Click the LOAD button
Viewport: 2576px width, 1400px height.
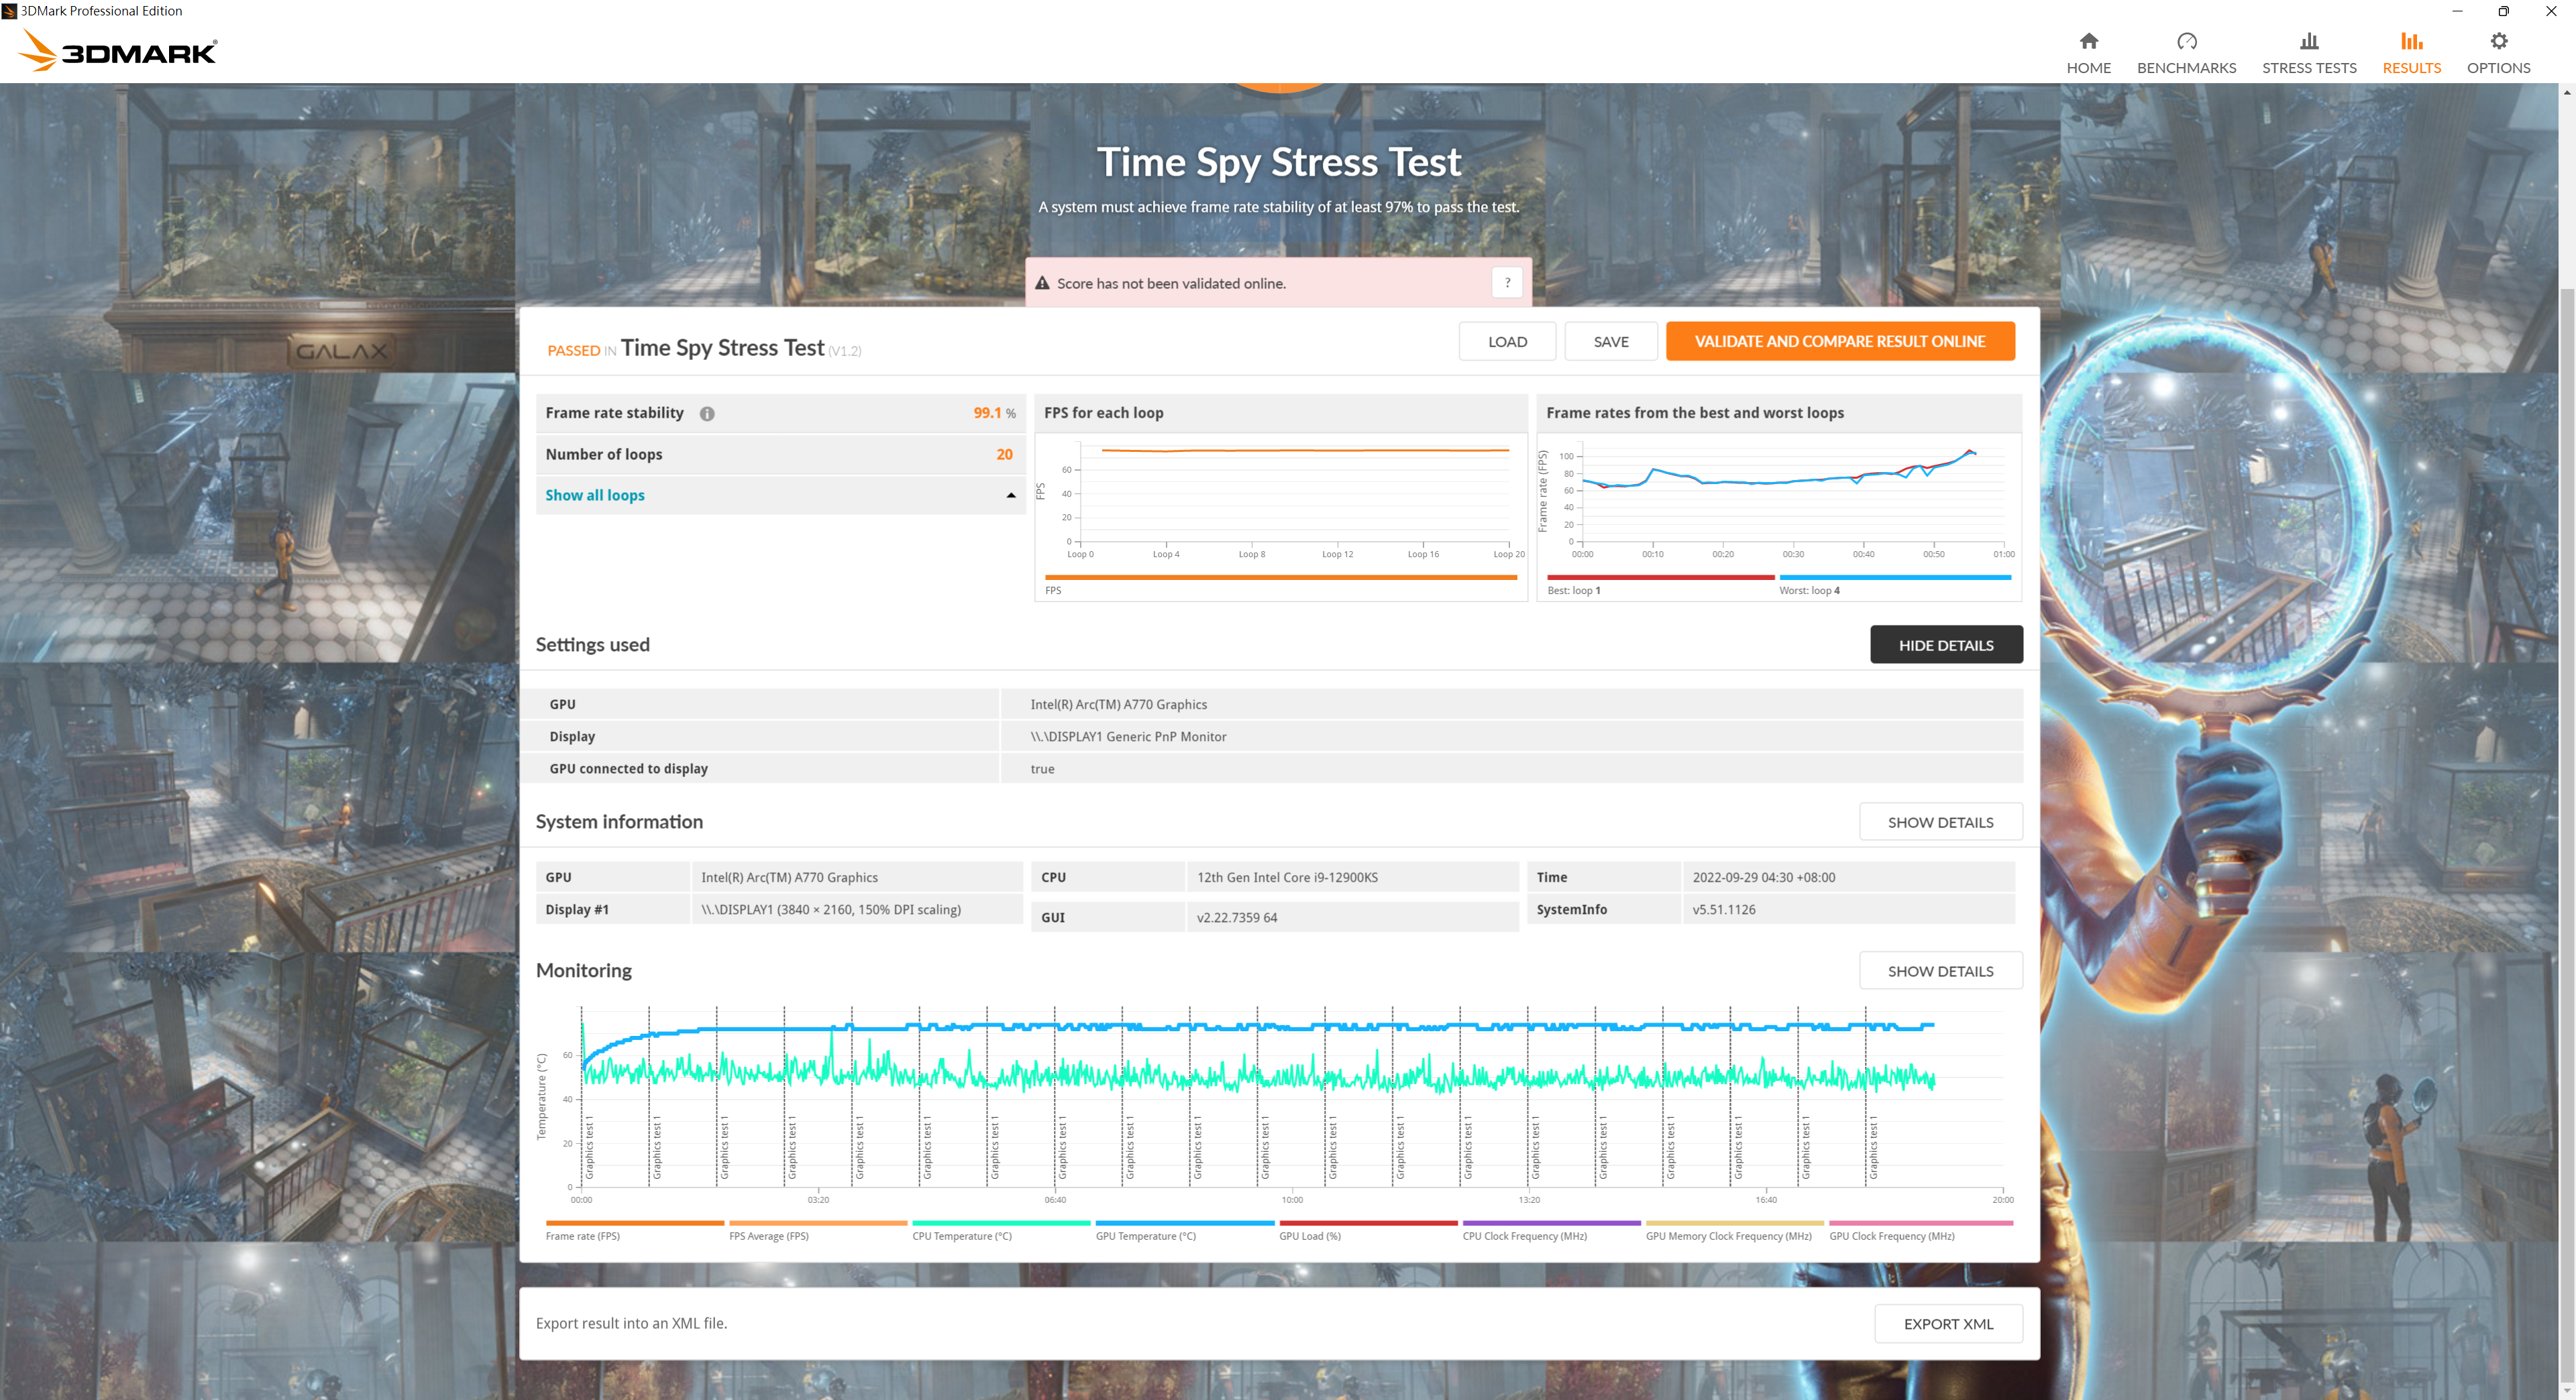[x=1507, y=342]
